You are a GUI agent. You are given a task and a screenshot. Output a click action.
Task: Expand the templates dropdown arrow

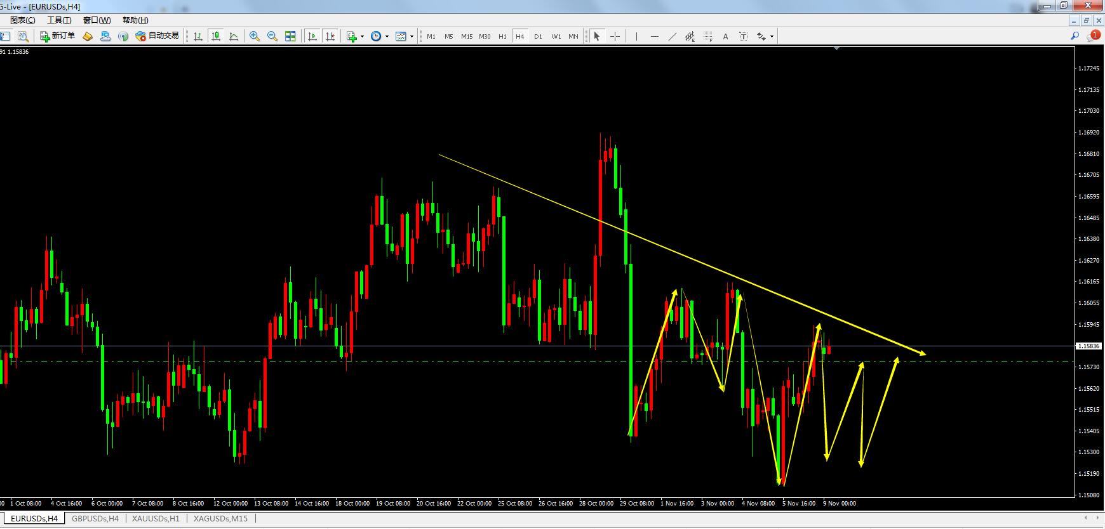coord(412,36)
